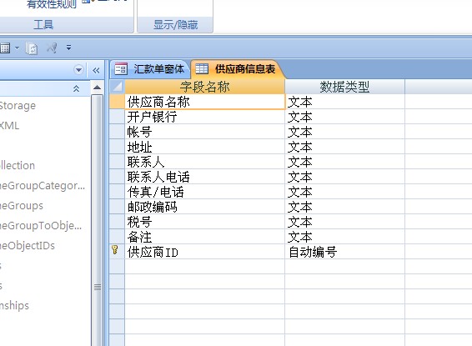Image resolution: width=472 pixels, height=346 pixels.
Task: Click the grayed tool icon in quick toolbar
Action: tap(52, 48)
